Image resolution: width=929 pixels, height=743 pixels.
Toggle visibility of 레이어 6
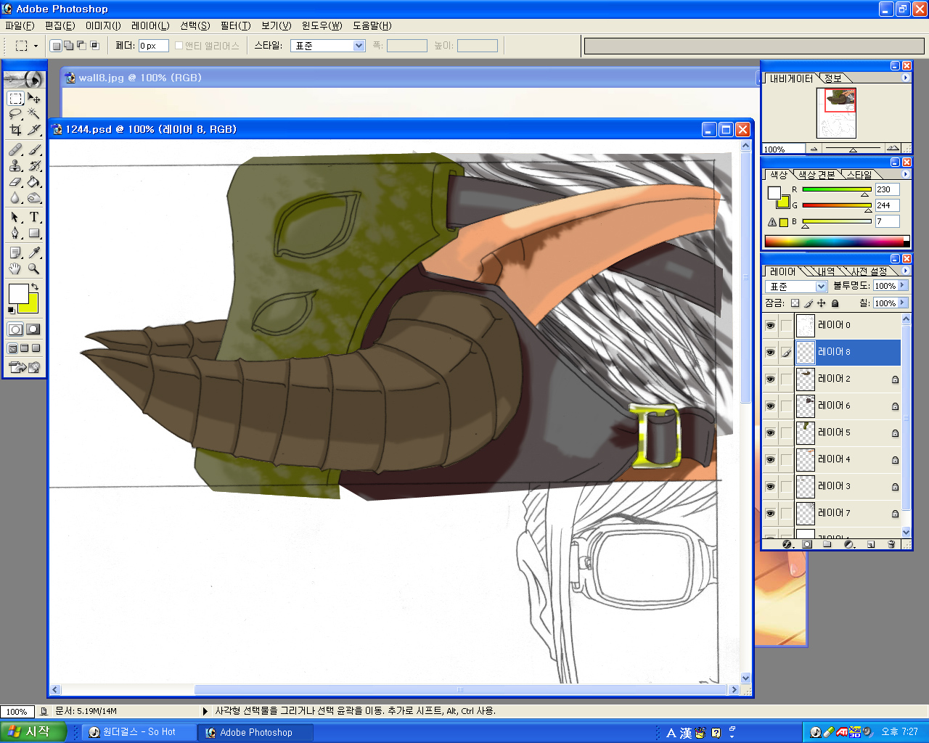click(770, 406)
